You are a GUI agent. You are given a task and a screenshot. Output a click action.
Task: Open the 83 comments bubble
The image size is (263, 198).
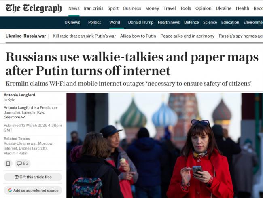[x=23, y=163]
